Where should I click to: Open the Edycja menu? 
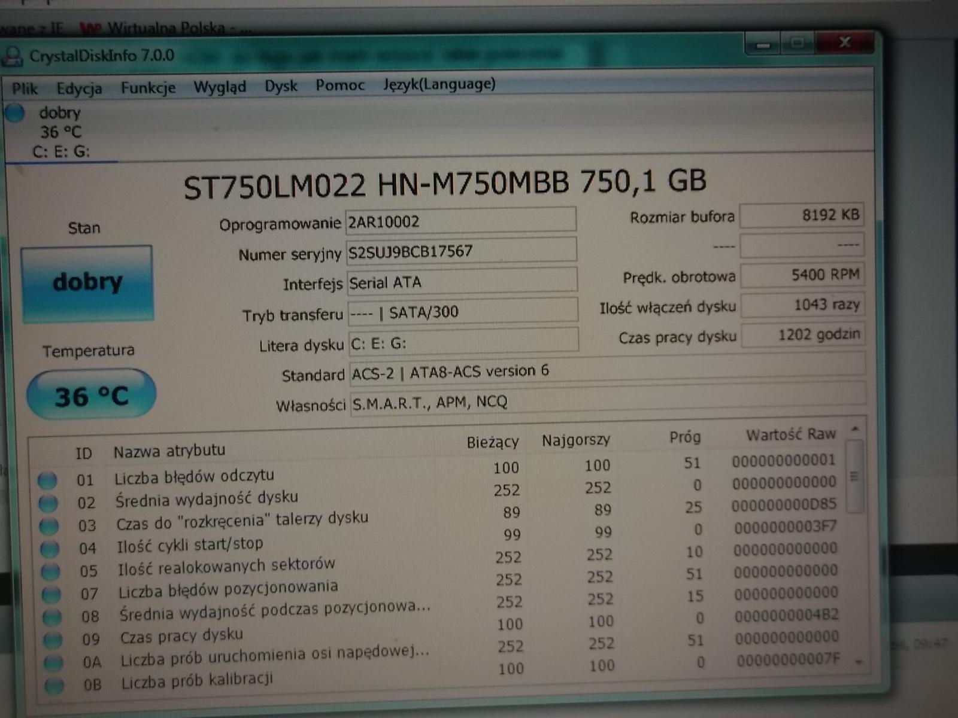[x=79, y=89]
